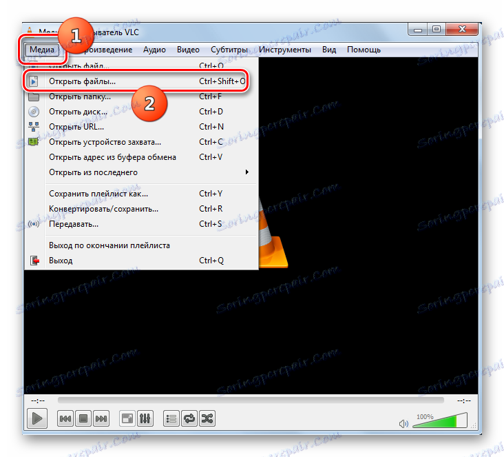Open the Инструменты menu
Viewport: 504px width, 457px height.
[x=285, y=50]
